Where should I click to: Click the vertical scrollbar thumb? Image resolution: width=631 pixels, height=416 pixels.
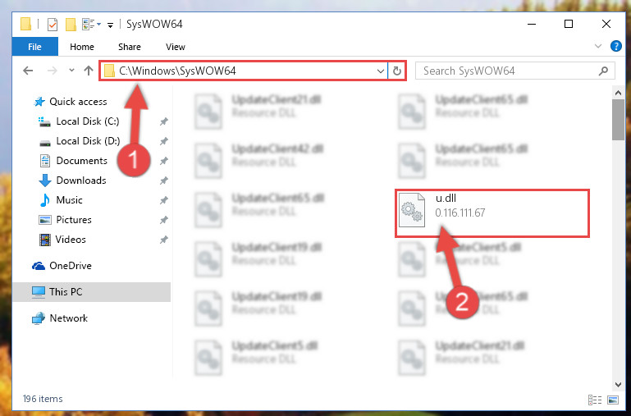[x=618, y=120]
